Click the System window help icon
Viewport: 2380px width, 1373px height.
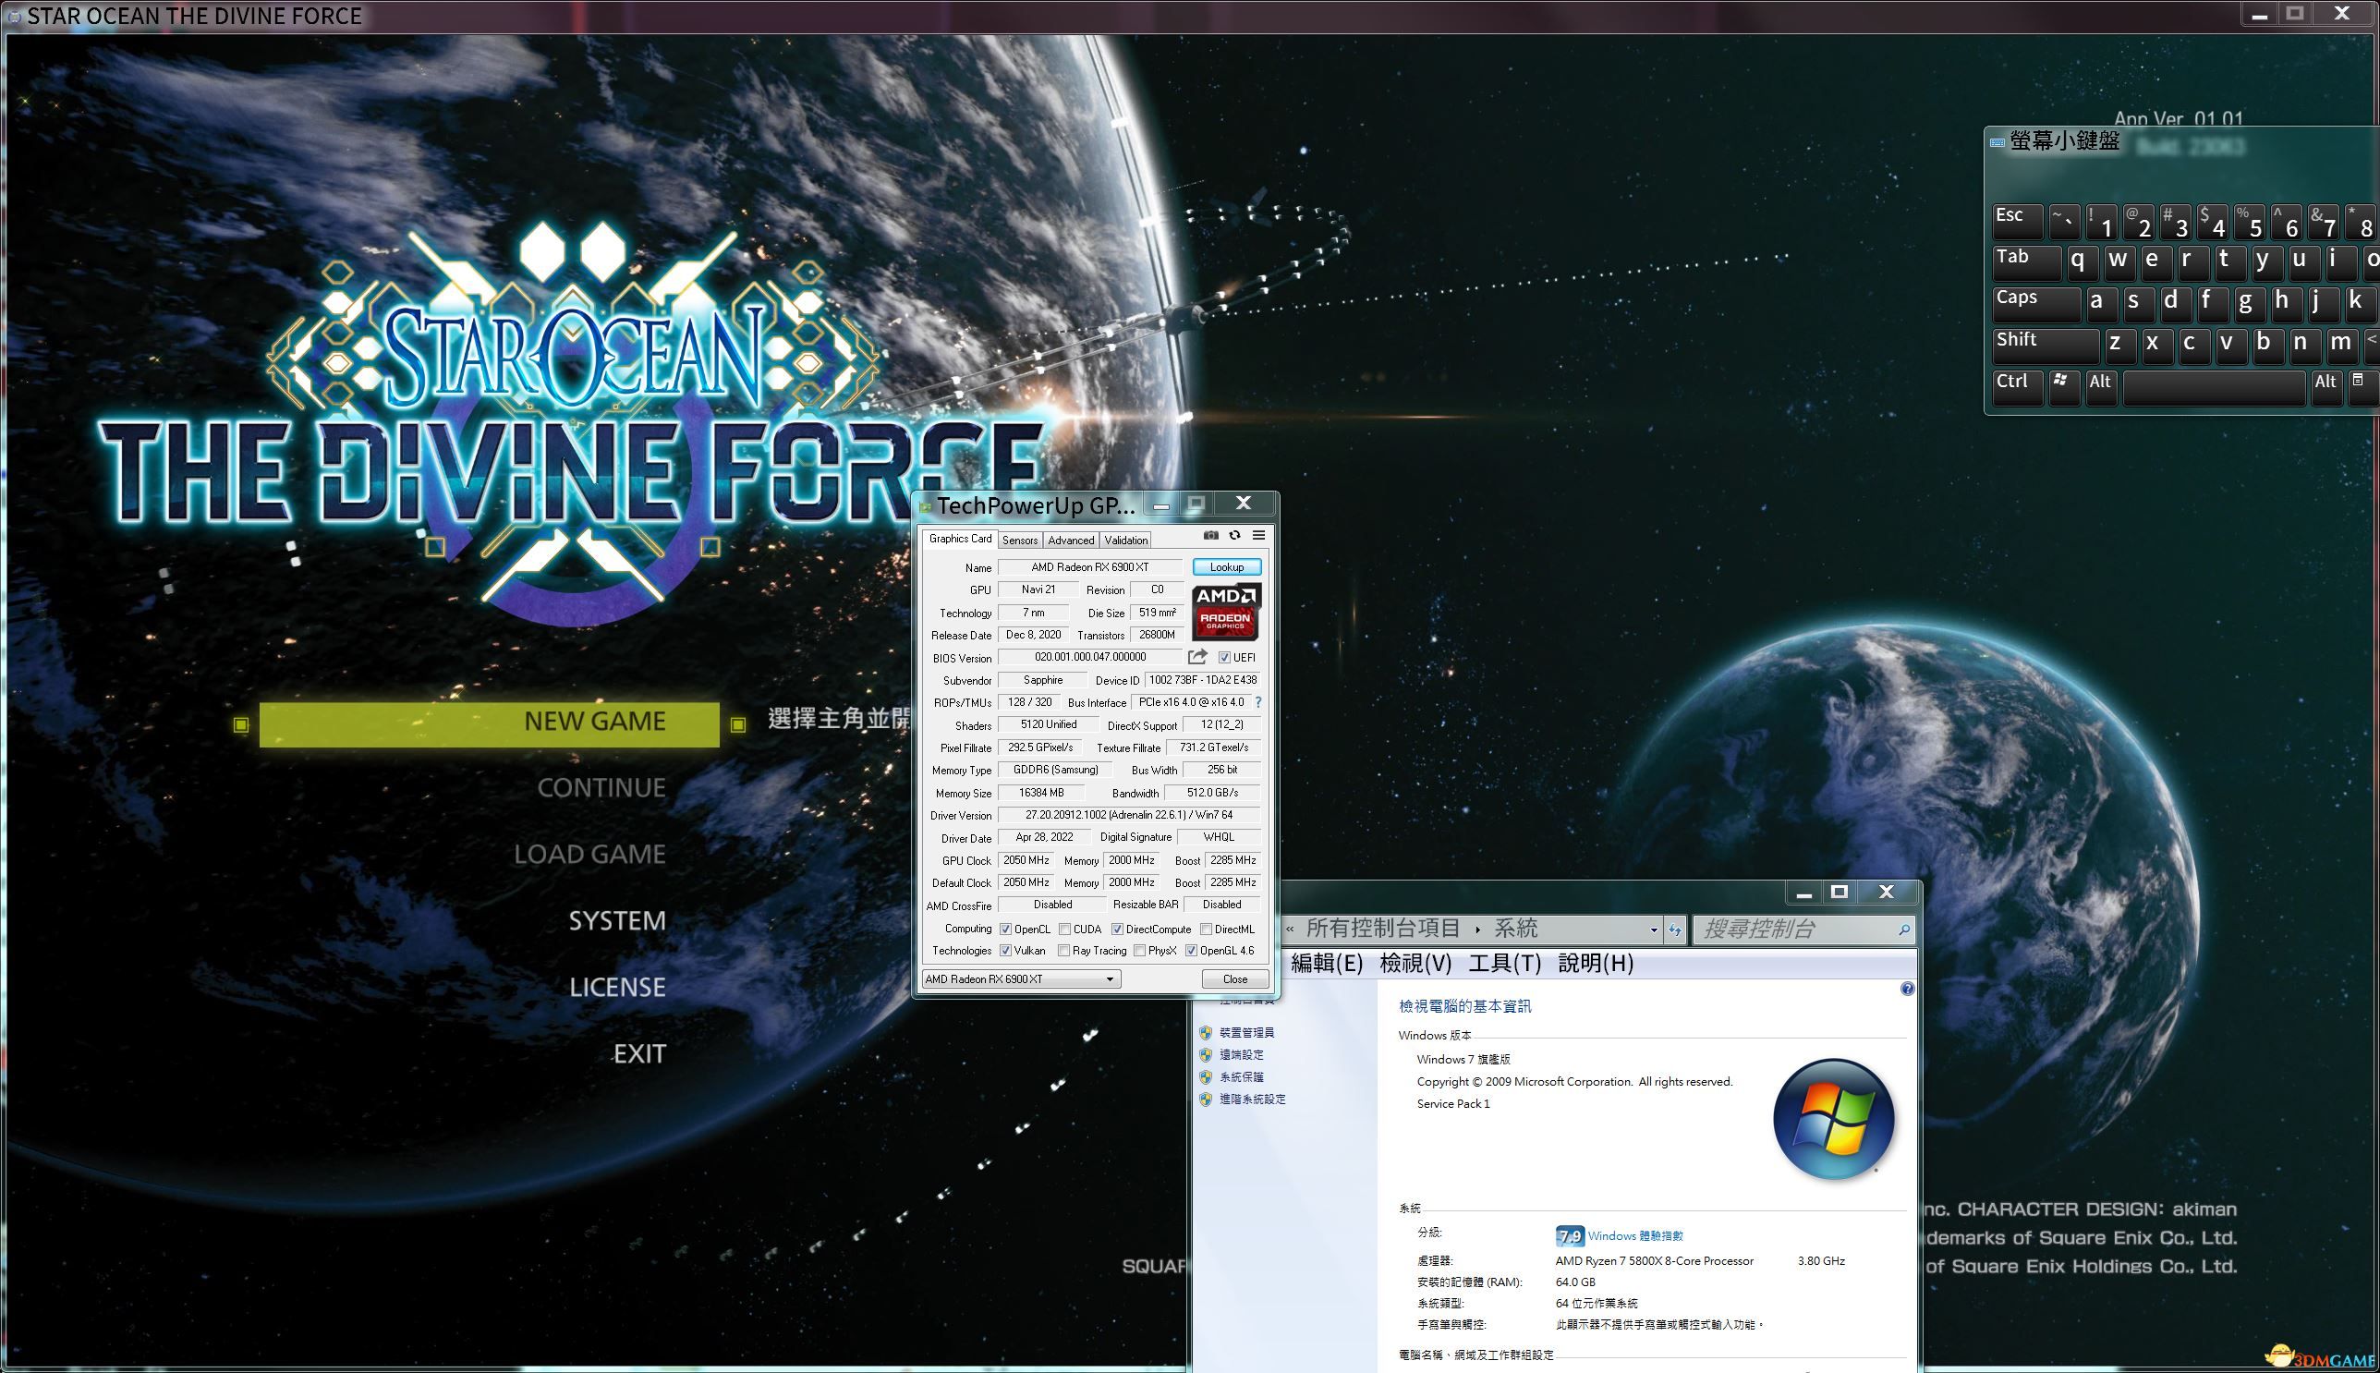coord(1907,990)
